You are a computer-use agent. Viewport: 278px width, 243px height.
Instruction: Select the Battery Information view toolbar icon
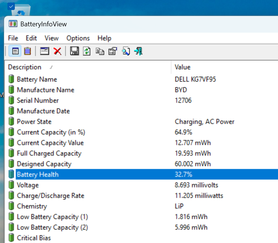click(15, 51)
